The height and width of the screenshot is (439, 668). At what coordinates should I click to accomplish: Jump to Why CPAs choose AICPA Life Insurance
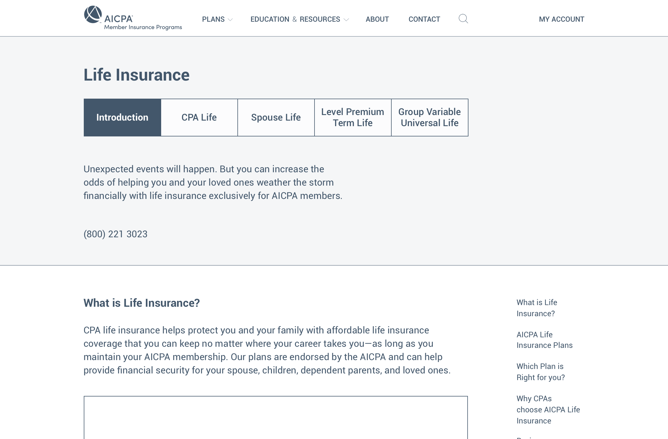[548, 410]
